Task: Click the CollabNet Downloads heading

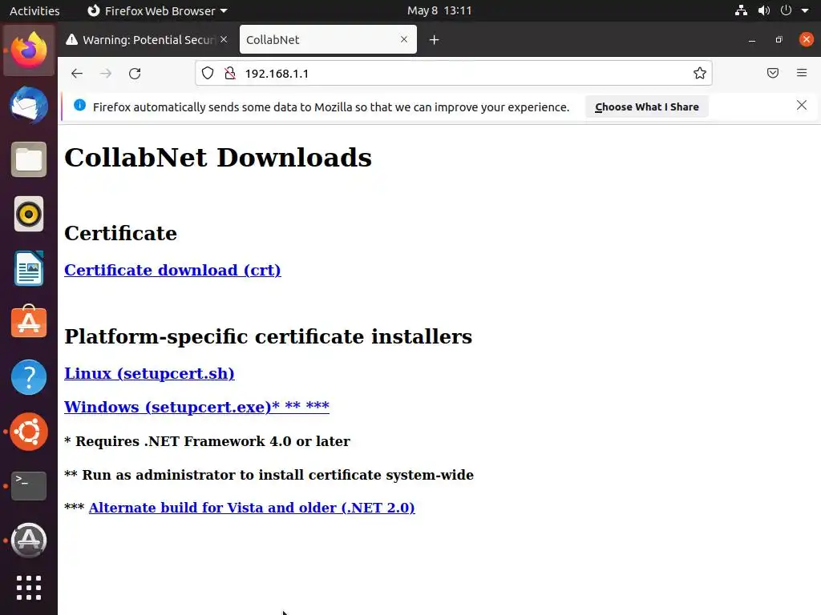Action: tap(218, 158)
